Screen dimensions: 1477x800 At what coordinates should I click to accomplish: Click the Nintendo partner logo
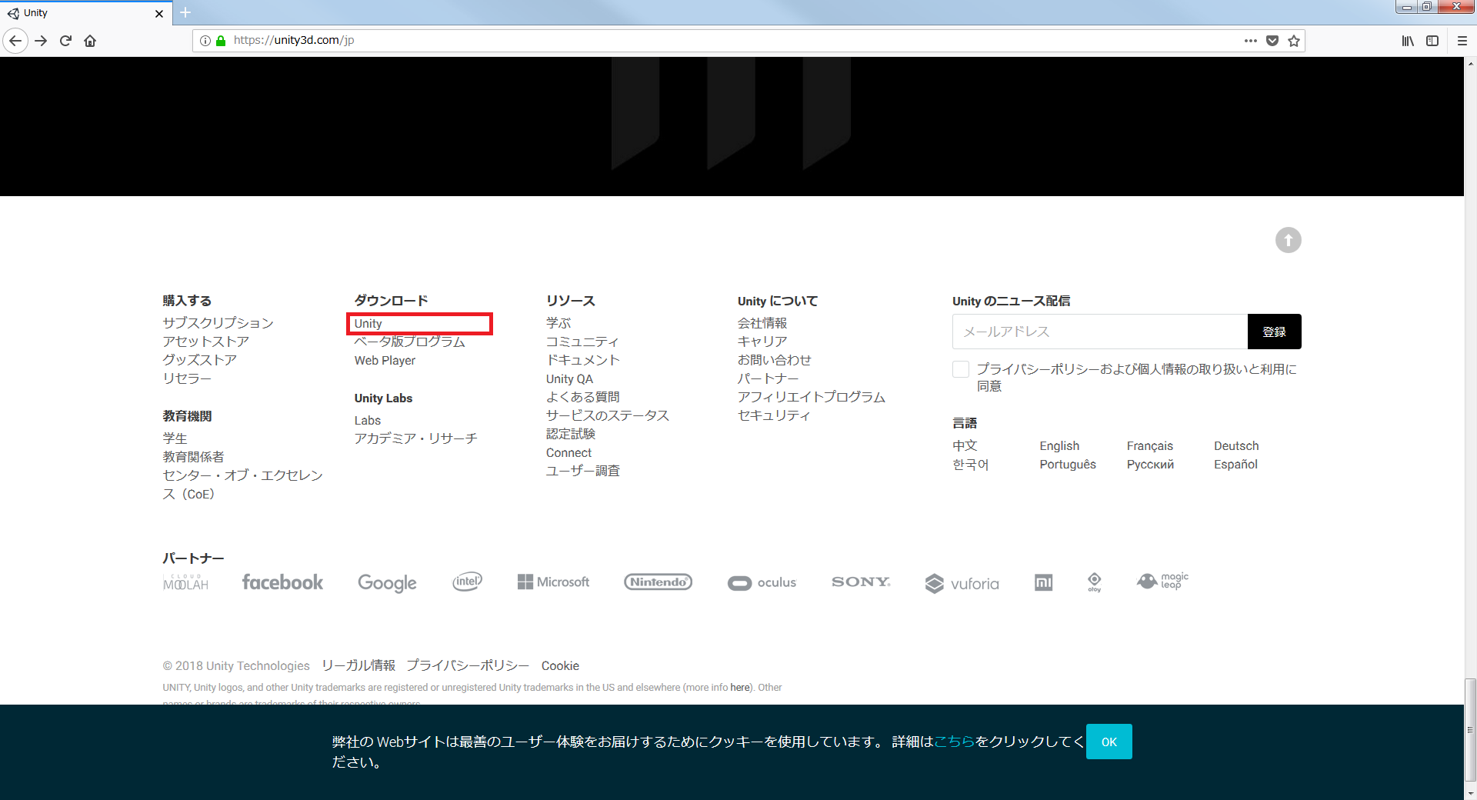pos(658,582)
